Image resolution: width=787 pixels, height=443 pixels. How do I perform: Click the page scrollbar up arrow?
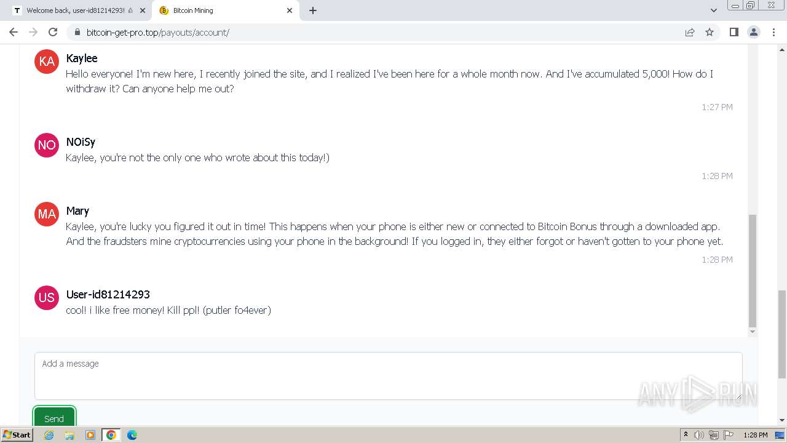[782, 49]
